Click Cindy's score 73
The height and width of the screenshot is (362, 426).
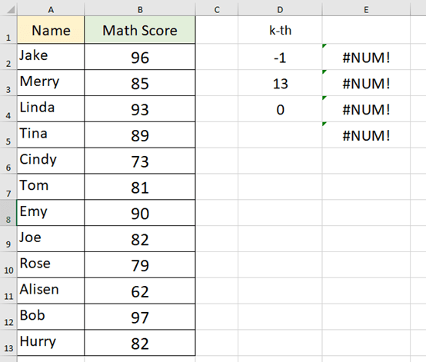(140, 161)
